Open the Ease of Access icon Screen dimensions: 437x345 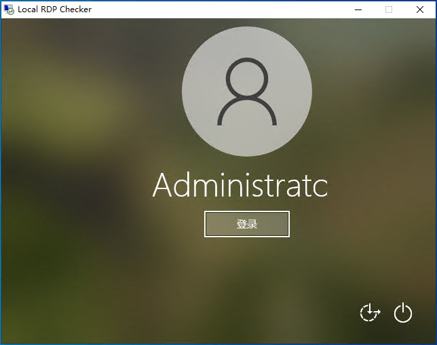point(370,312)
